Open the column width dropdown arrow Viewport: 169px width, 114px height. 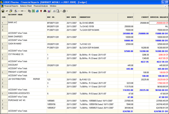[25, 11]
